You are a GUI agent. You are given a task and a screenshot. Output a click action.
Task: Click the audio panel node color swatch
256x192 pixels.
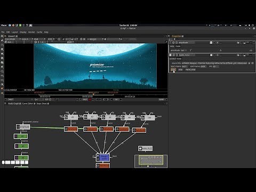[211, 55]
